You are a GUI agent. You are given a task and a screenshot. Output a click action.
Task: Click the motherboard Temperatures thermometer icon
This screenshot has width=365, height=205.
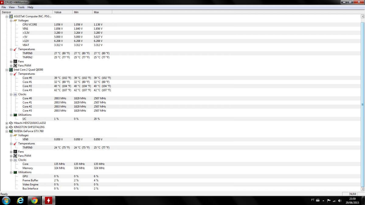(15, 49)
